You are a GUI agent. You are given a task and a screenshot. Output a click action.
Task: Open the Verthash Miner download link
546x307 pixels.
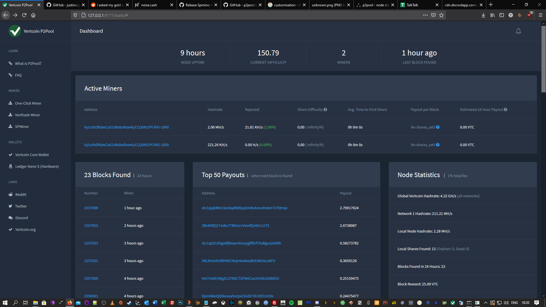point(27,115)
